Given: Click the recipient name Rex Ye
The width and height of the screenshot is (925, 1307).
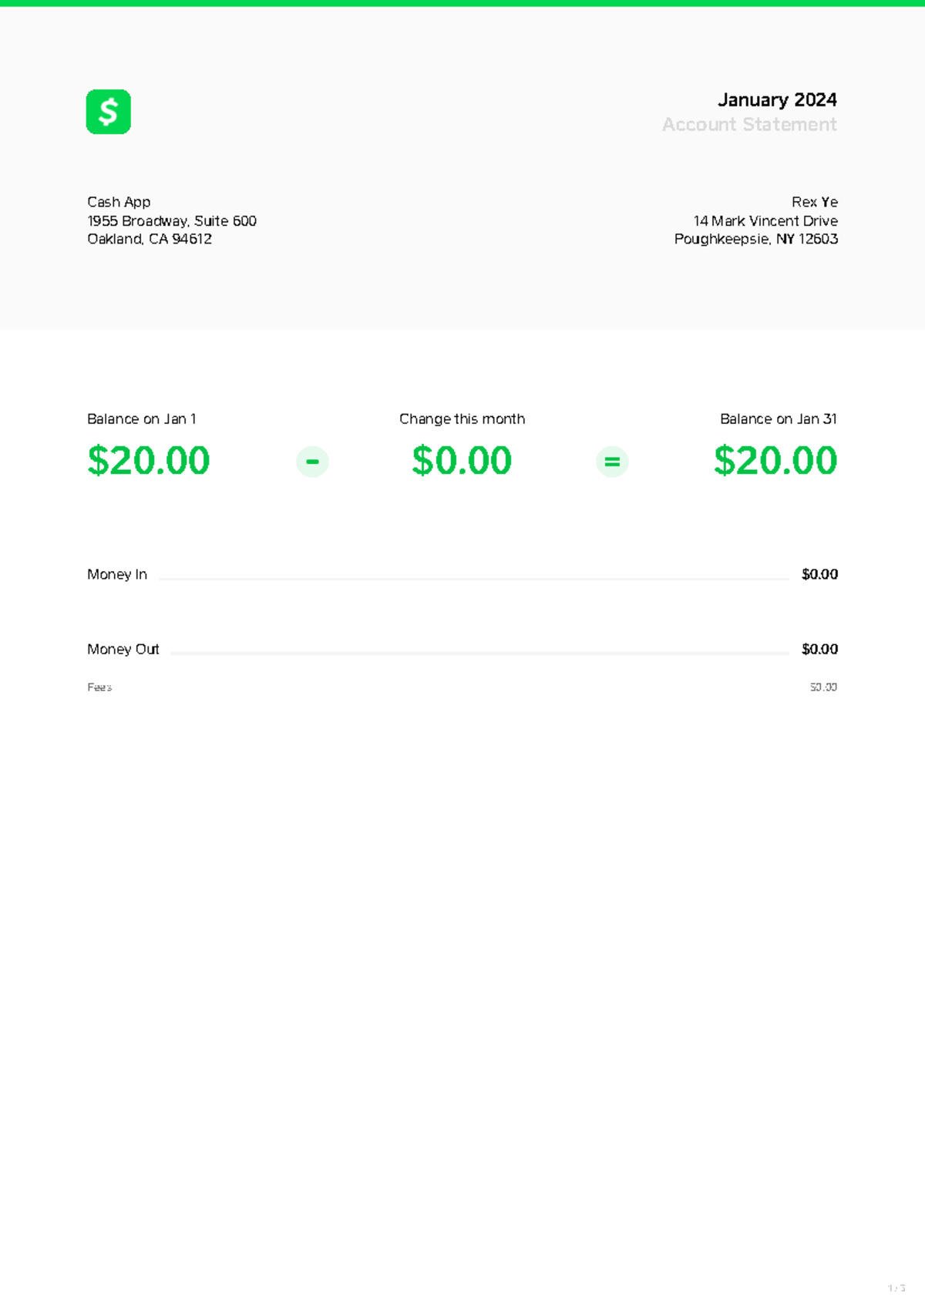Looking at the screenshot, I should pos(814,202).
